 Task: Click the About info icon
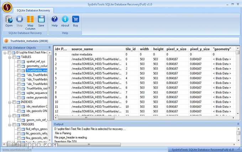(x=65, y=20)
